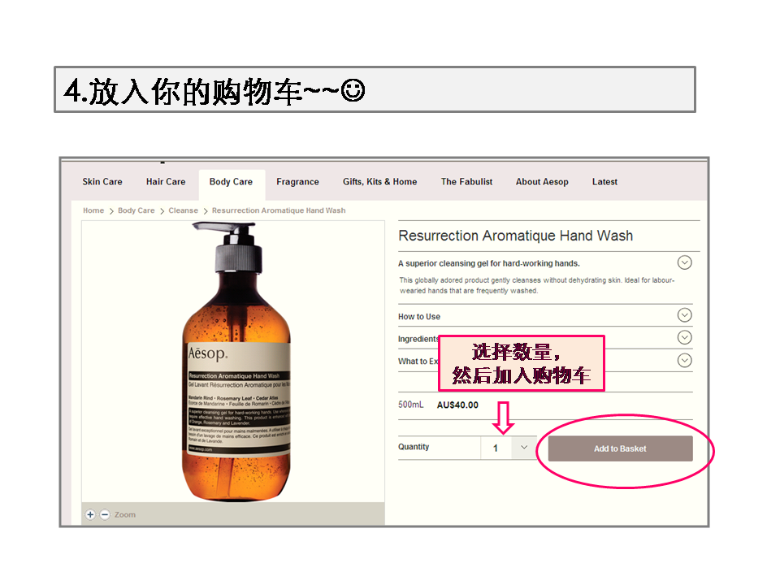Go to the Body Care breadcrumb link

pos(136,210)
